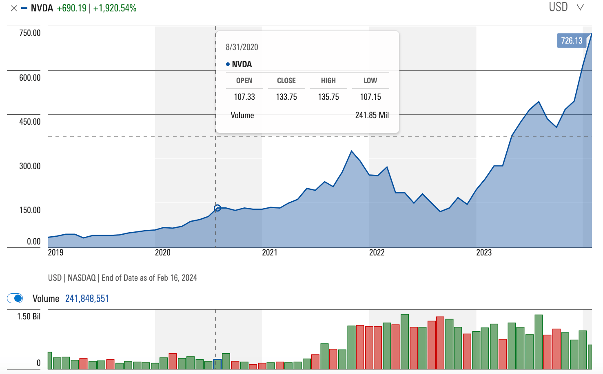Click the CLOSE value 133.75 in tooltip
The height and width of the screenshot is (374, 603).
coord(286,97)
